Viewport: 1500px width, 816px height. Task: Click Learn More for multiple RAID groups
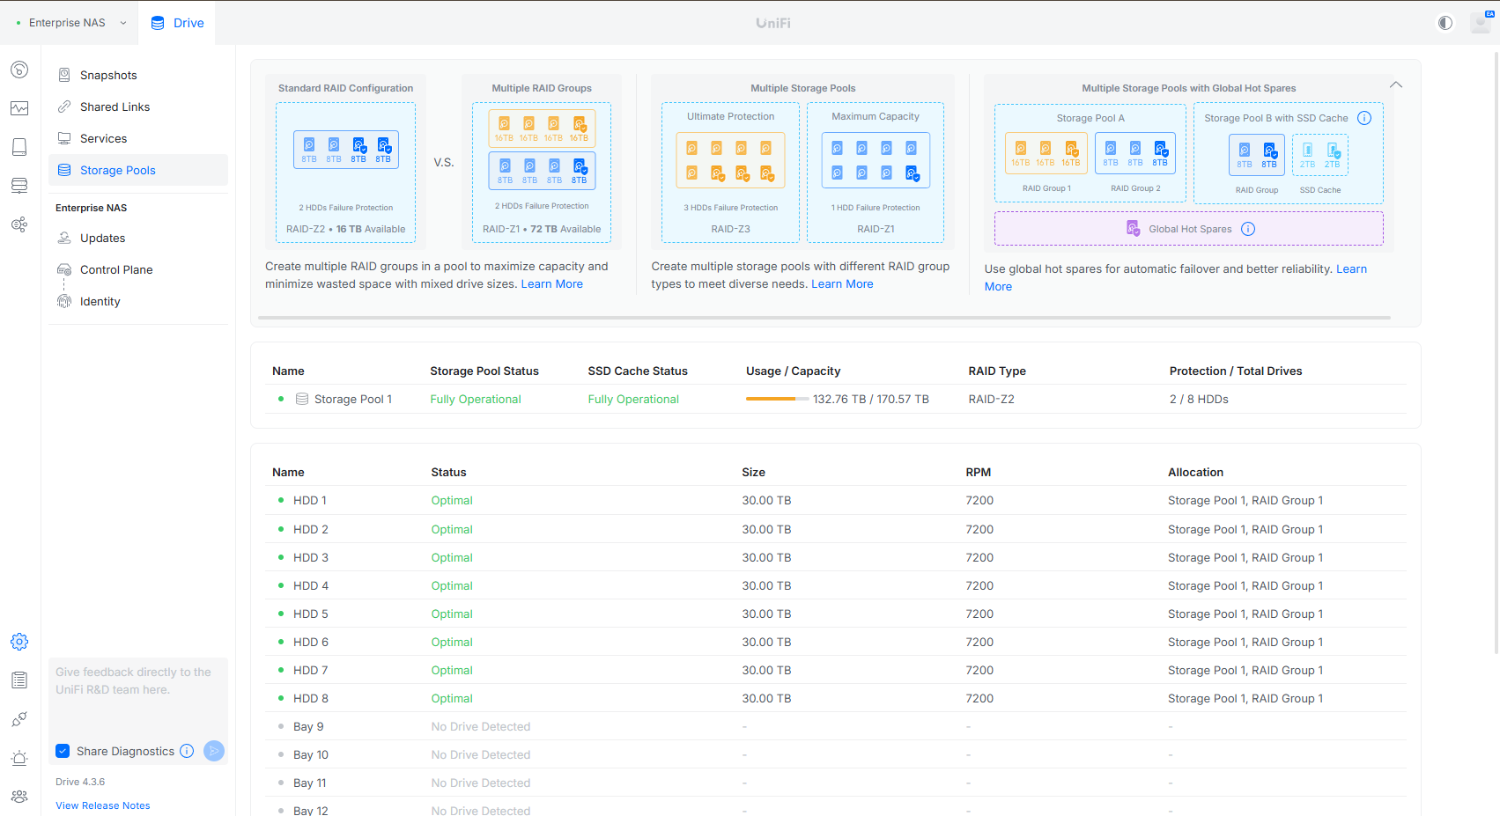coord(551,284)
